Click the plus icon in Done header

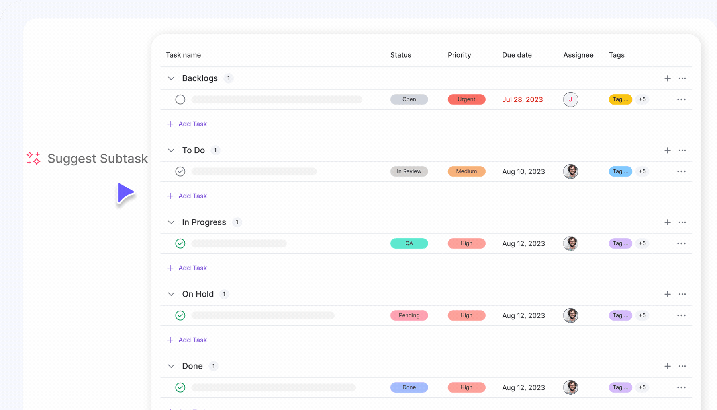coord(667,366)
